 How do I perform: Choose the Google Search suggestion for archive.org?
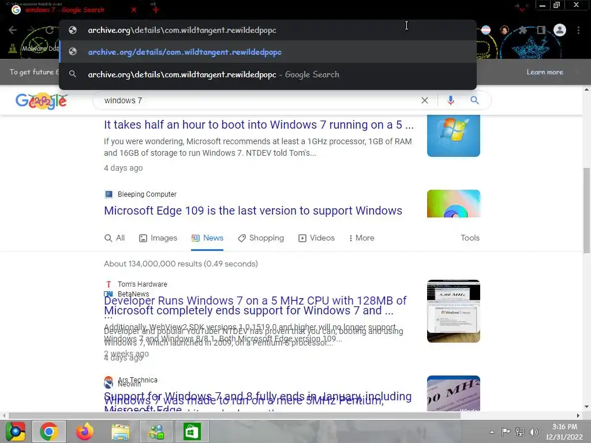coord(268,74)
